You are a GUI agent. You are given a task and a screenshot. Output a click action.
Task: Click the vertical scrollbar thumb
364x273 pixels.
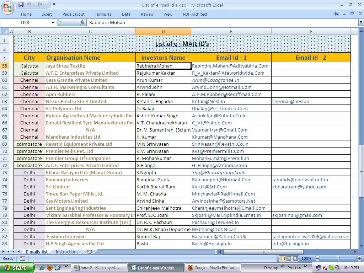coord(361,171)
